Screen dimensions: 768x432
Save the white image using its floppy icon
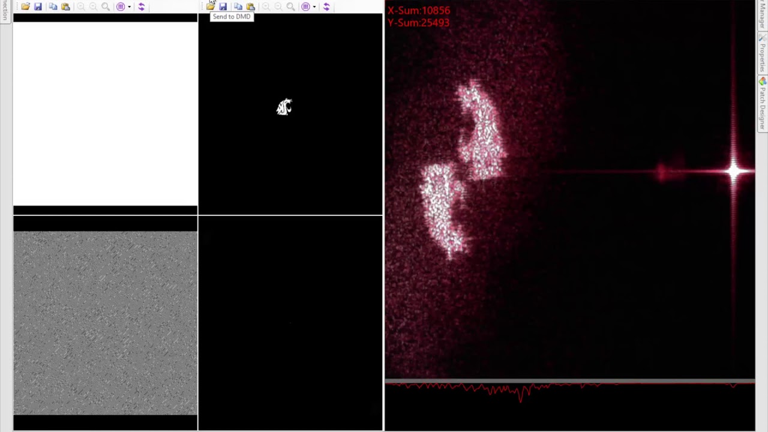tap(38, 7)
